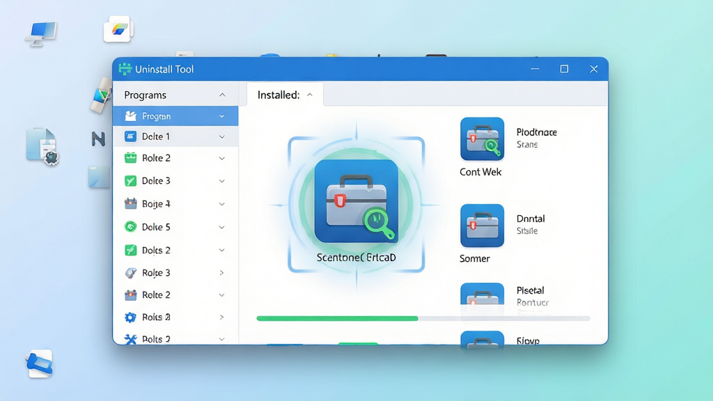Viewport: 713px width, 401px height.
Task: Expand the Dolte 1 chevron
Action: [221, 136]
